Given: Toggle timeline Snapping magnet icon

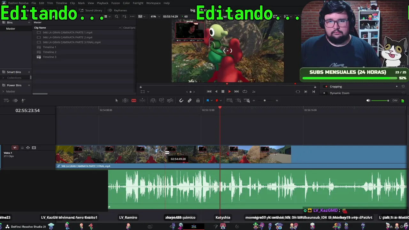Looking at the screenshot, I should [181, 101].
